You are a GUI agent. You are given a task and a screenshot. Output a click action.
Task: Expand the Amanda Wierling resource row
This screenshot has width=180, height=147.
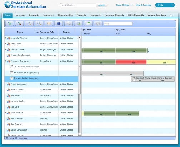[6, 38]
